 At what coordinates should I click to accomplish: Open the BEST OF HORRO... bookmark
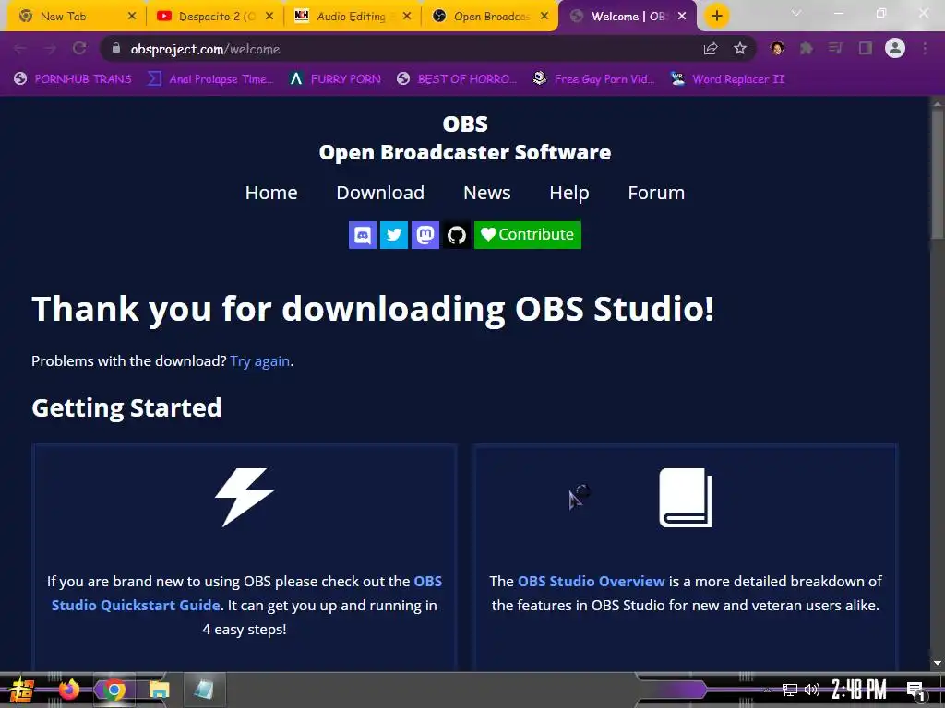click(457, 79)
